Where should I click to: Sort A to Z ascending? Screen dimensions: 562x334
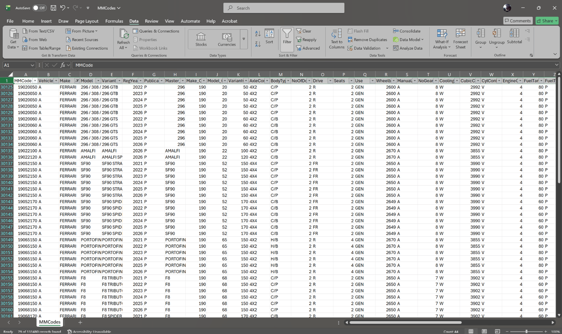click(258, 34)
